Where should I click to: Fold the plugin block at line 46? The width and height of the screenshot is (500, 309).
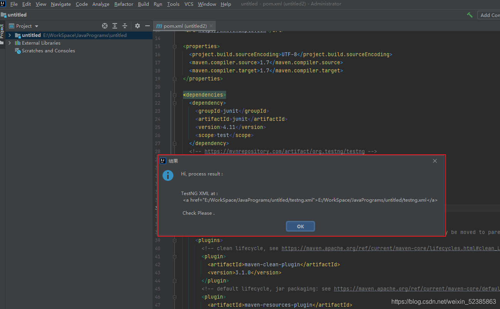click(175, 297)
